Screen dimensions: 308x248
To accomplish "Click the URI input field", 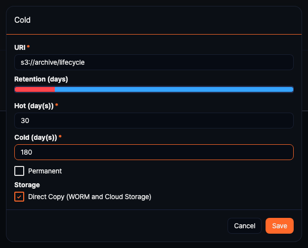I will 154,62.
